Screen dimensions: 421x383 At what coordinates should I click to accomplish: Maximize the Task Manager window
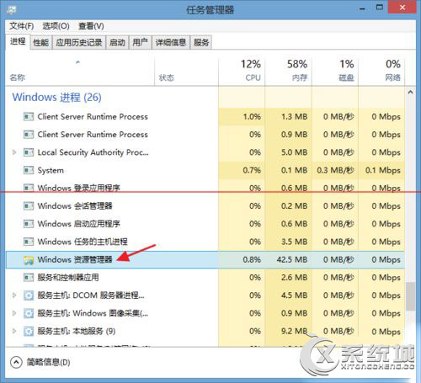[x=380, y=8]
